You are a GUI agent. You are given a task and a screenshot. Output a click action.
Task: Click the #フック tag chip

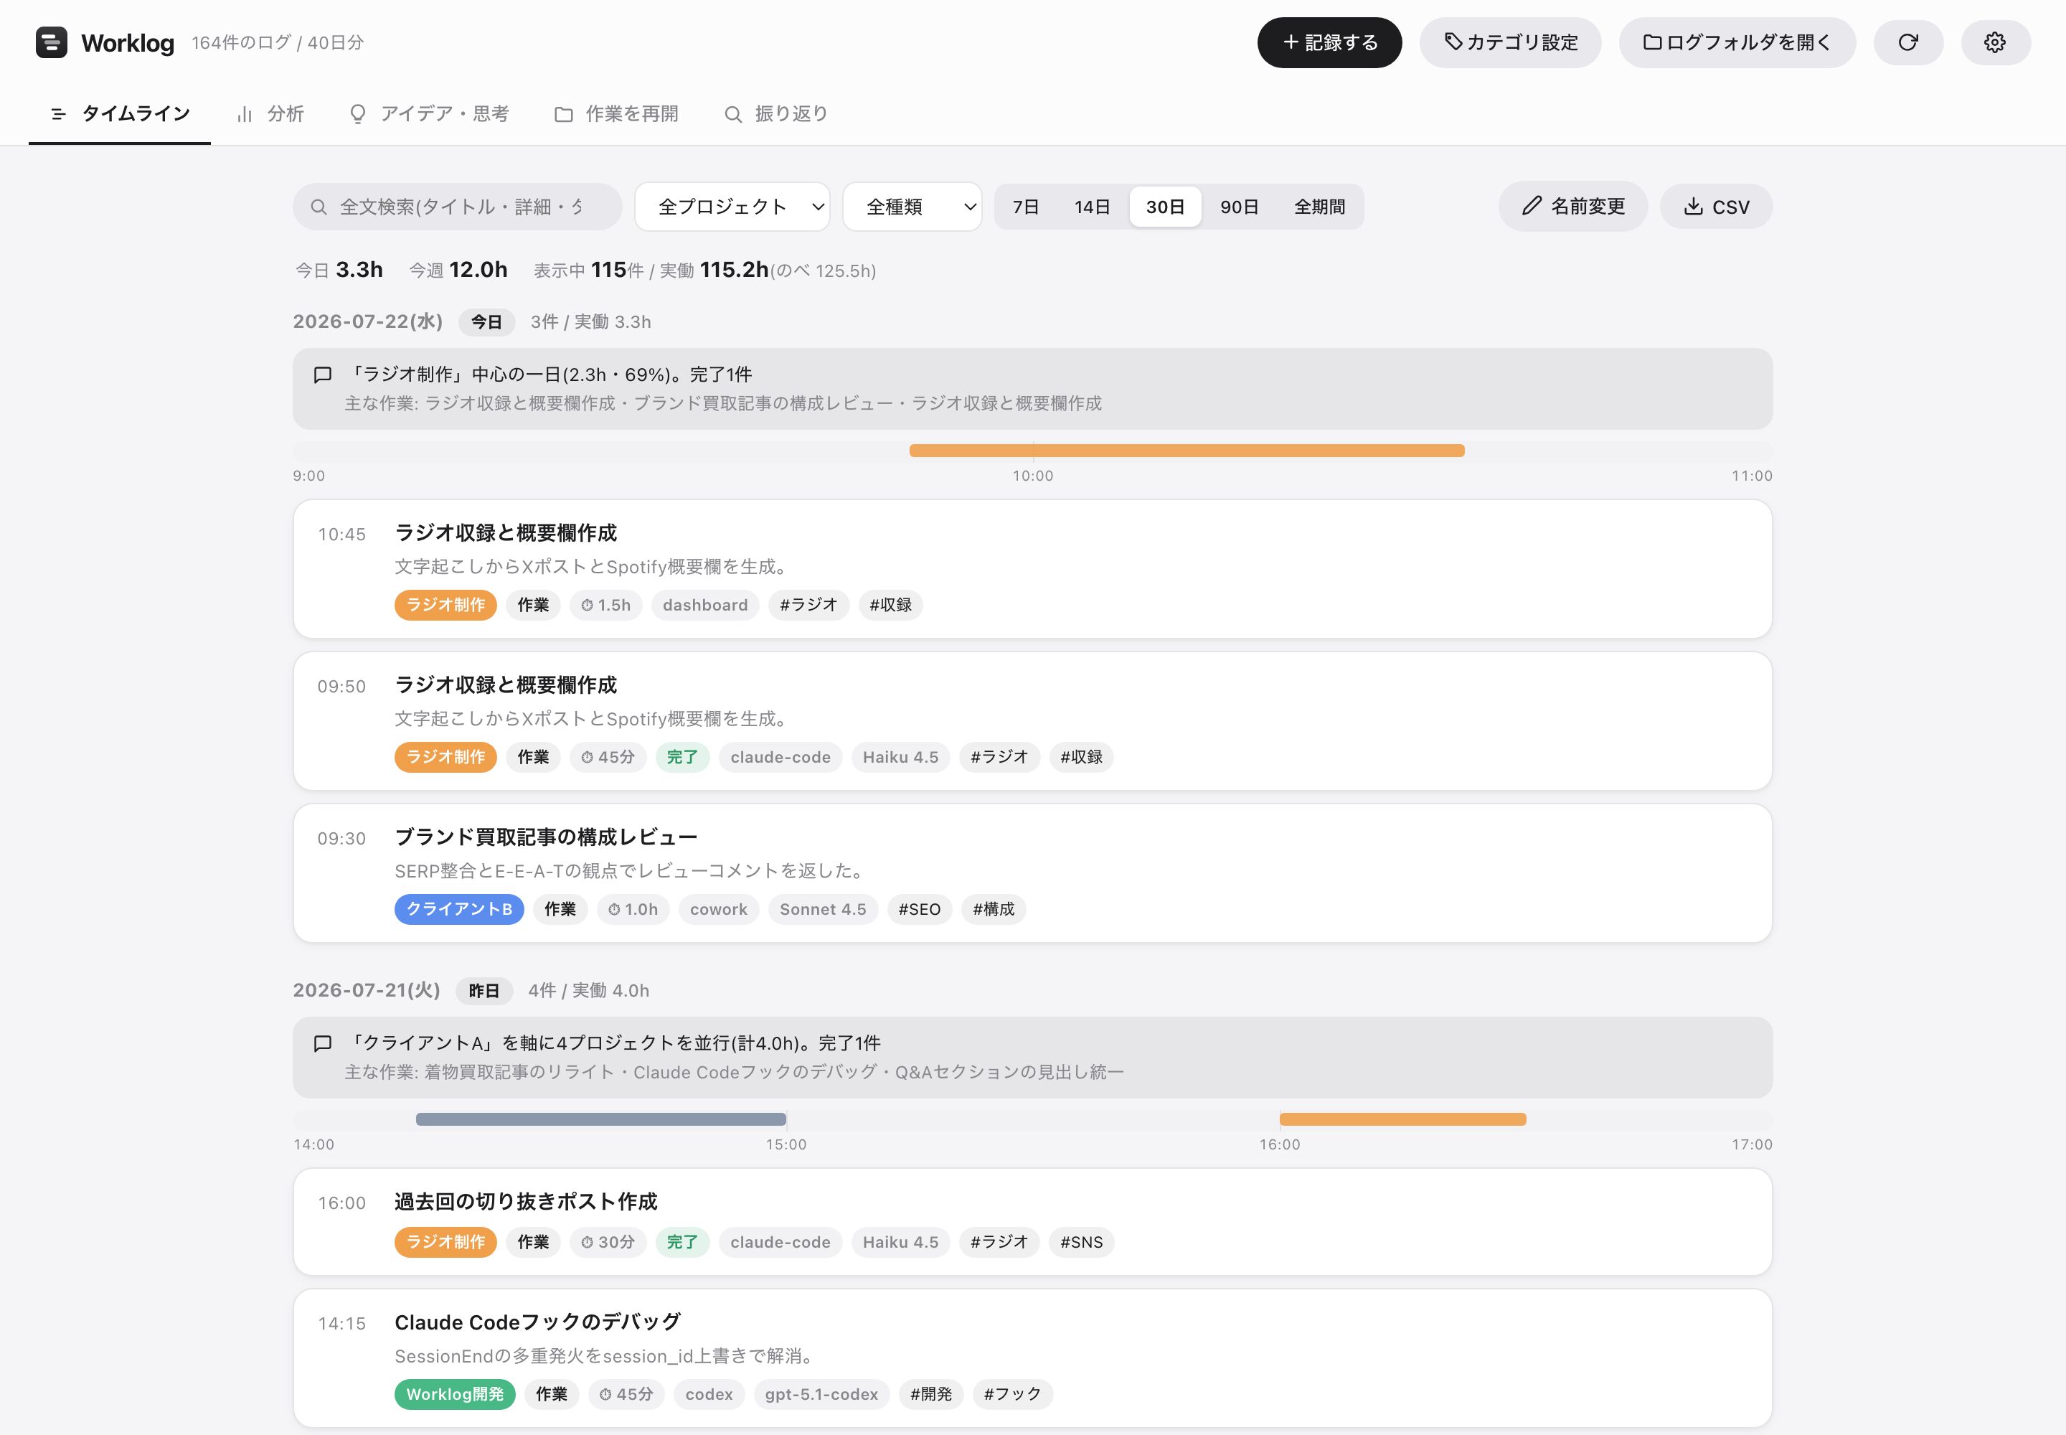tap(1011, 1395)
